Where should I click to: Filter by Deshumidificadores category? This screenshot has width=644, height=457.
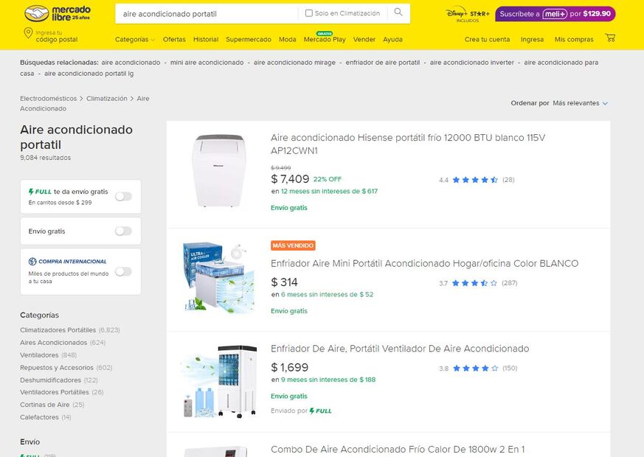coord(50,380)
